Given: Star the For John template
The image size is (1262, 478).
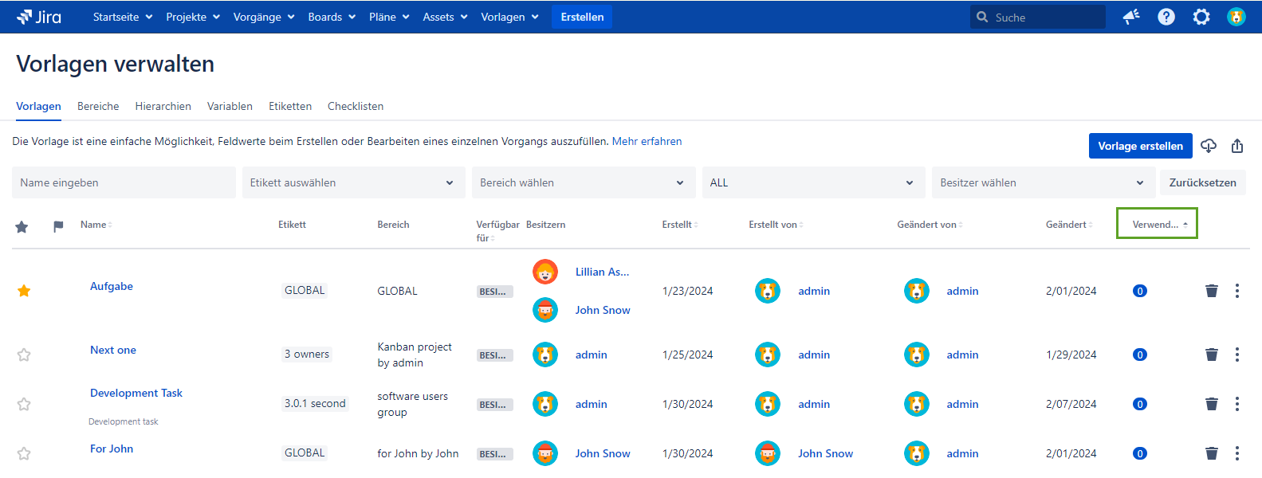Looking at the screenshot, I should pyautogui.click(x=24, y=453).
